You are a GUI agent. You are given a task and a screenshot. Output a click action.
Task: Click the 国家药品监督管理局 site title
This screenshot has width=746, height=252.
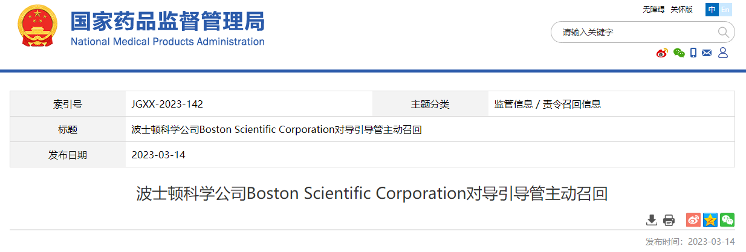167,22
